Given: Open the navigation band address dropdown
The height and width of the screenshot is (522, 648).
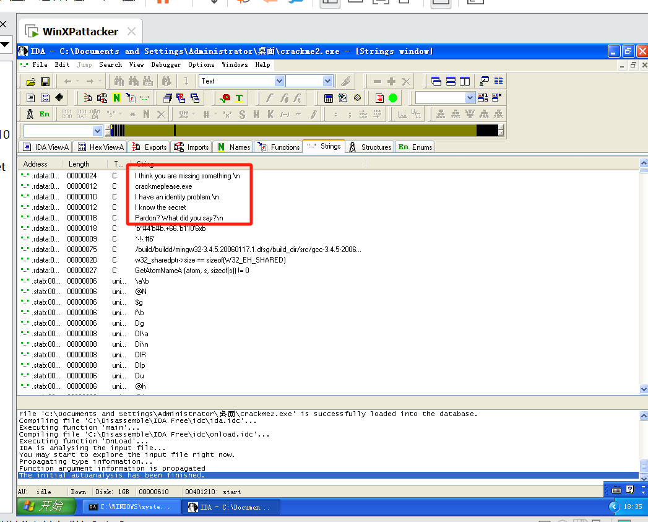Looking at the screenshot, I should click(x=97, y=131).
